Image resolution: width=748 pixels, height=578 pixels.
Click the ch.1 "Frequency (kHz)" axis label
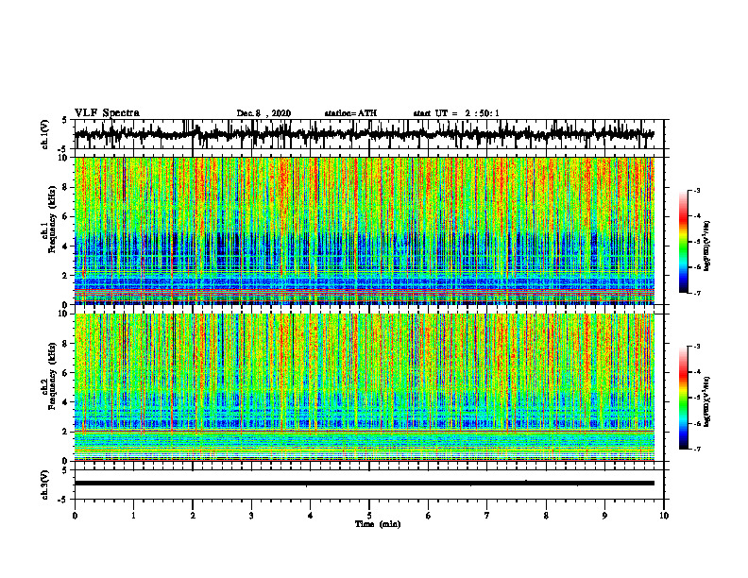click(52, 219)
